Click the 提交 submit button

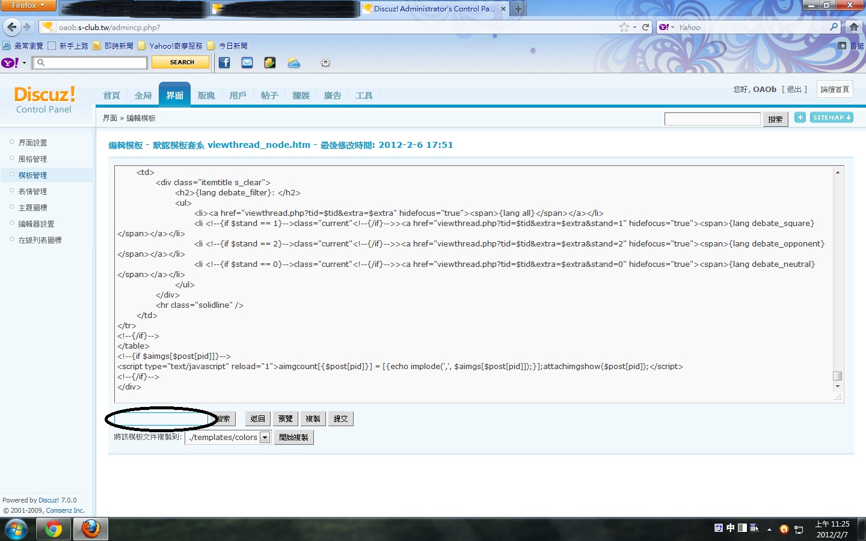point(340,419)
